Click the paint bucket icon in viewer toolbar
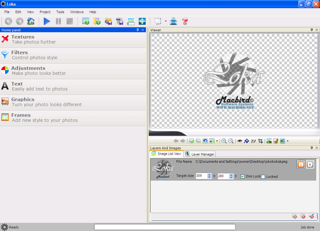The height and width of the screenshot is (231, 320). point(247,141)
